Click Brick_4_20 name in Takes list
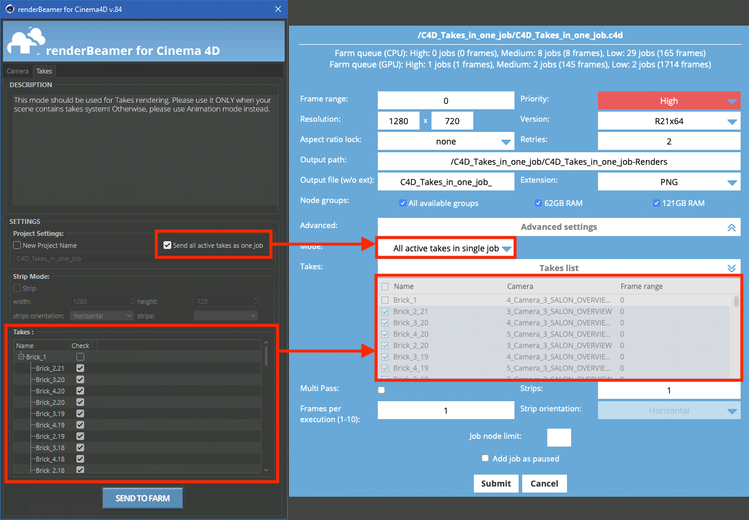Viewport: 749px width, 520px height. (411, 334)
